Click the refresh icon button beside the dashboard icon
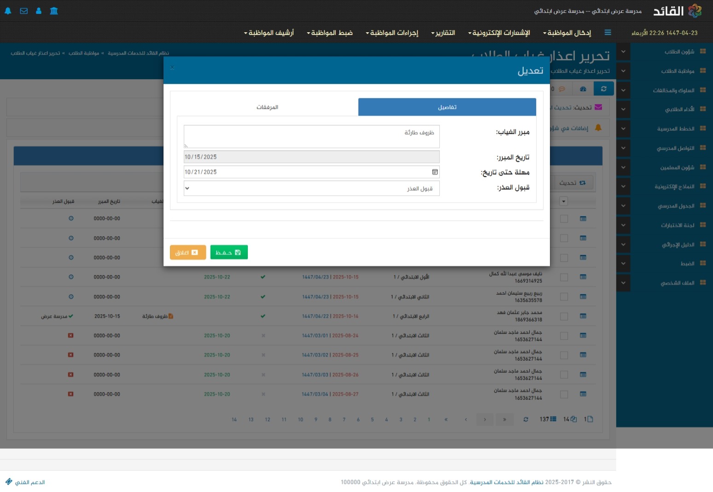Screen dimensions: 713x492 (603, 89)
